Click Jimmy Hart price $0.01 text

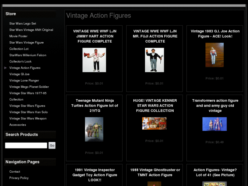(x=94, y=83)
